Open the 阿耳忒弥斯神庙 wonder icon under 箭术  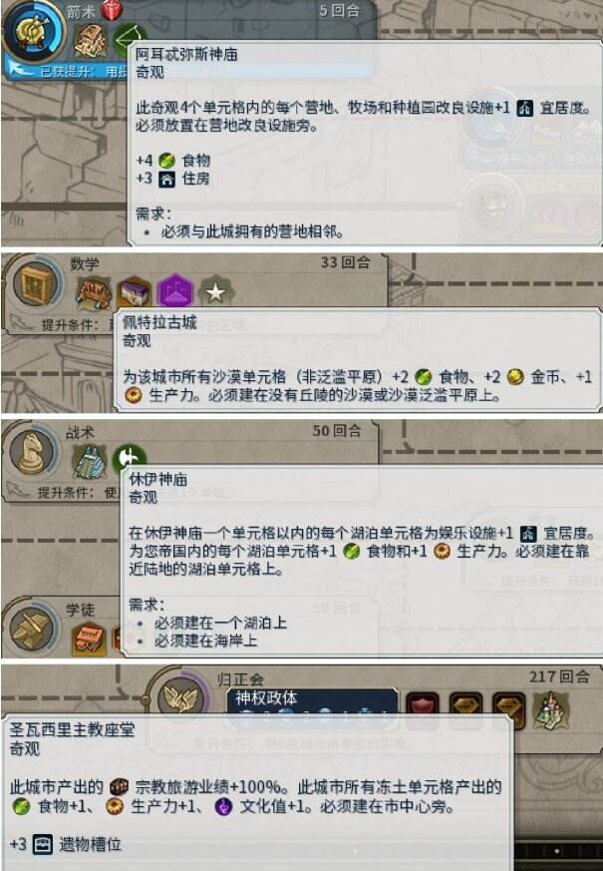91,40
